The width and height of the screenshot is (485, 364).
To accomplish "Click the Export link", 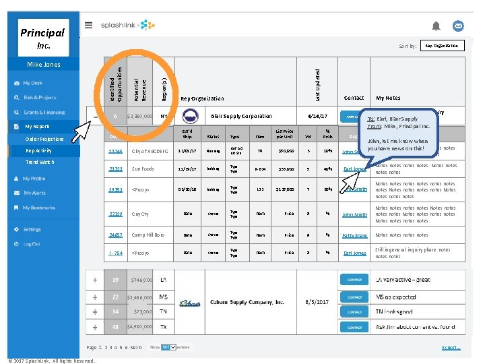I will coord(451,348).
